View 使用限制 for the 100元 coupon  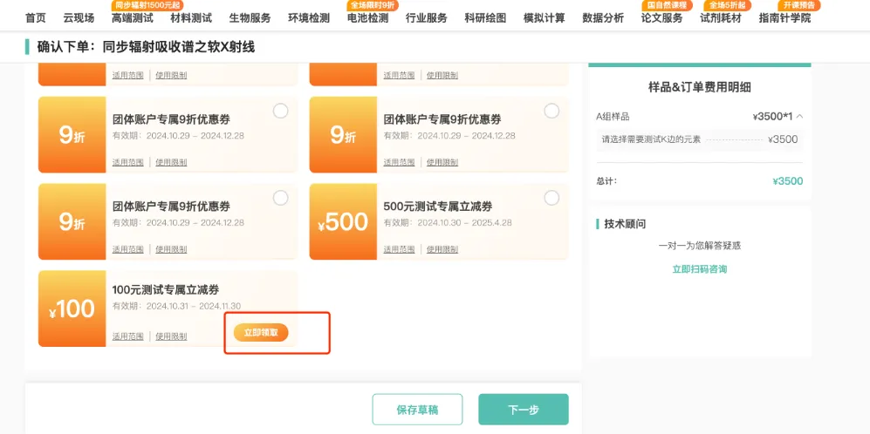click(171, 336)
